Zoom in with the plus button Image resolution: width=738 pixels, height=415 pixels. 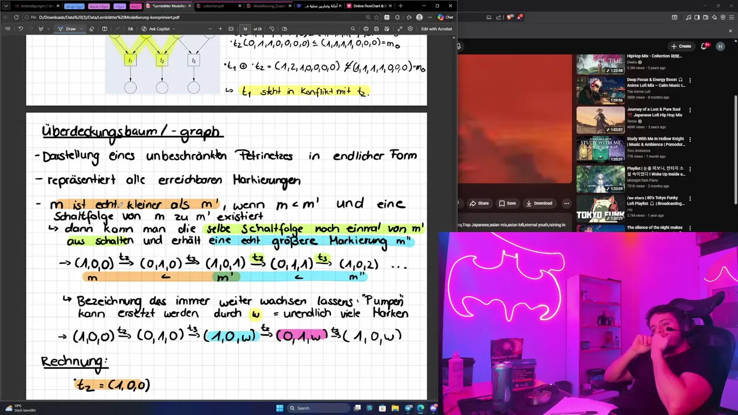tap(221, 29)
